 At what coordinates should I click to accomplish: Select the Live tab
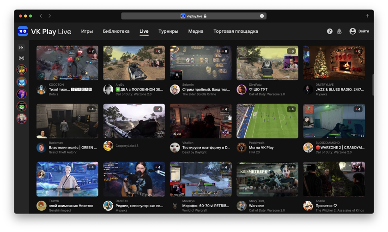(x=144, y=31)
